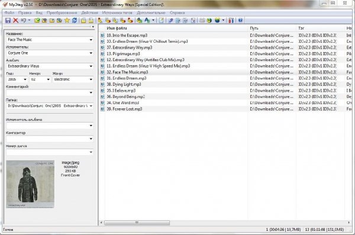The height and width of the screenshot is (235, 355).
Task: Expand the Номер диска field dropdown
Action: click(91, 152)
